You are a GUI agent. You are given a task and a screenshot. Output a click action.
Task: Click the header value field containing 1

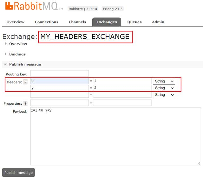click(x=122, y=81)
